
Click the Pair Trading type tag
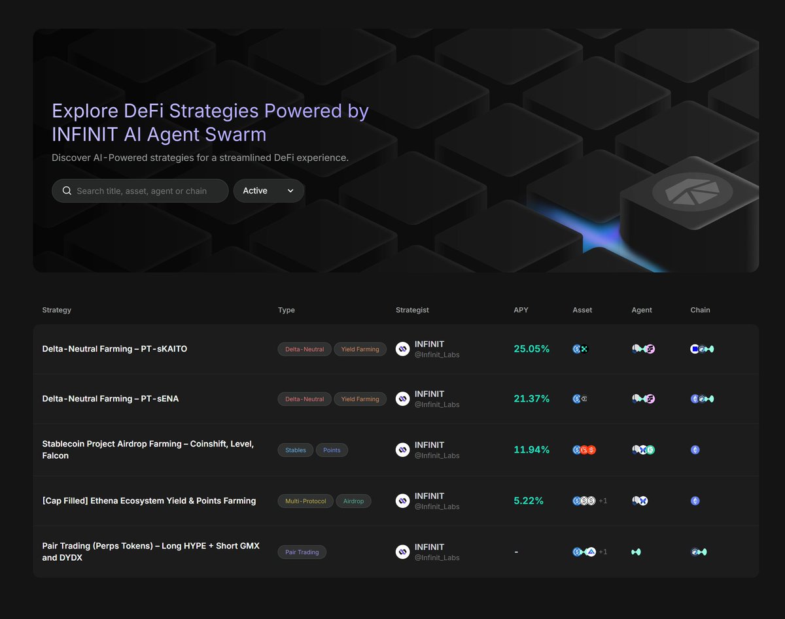coord(302,552)
